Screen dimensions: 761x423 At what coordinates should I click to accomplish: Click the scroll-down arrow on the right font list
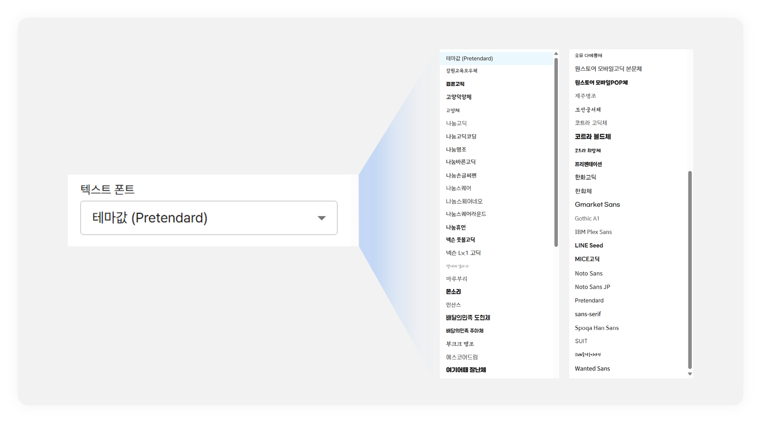click(x=690, y=374)
